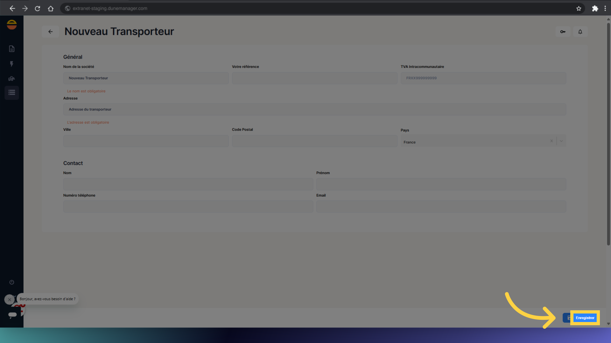This screenshot has width=611, height=343.
Task: Open the truck equipment sidebar icon
Action: 12,78
